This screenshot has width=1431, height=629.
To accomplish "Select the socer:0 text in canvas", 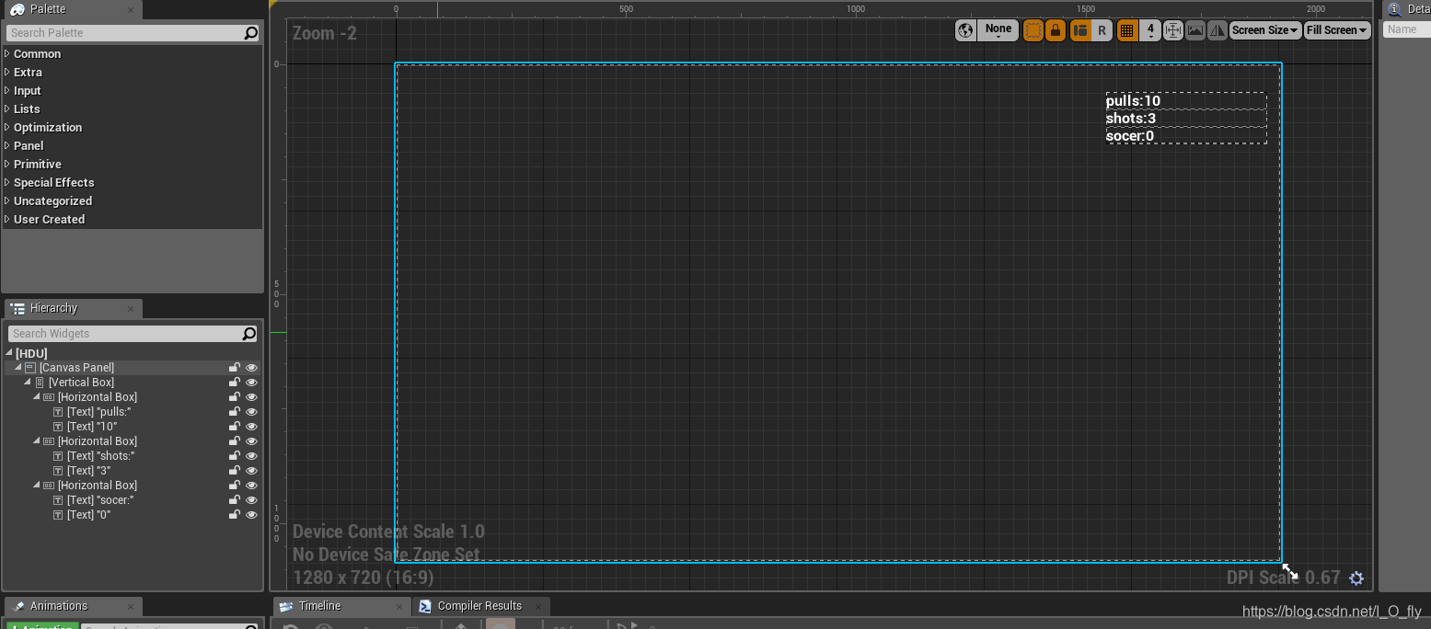I will (1130, 136).
